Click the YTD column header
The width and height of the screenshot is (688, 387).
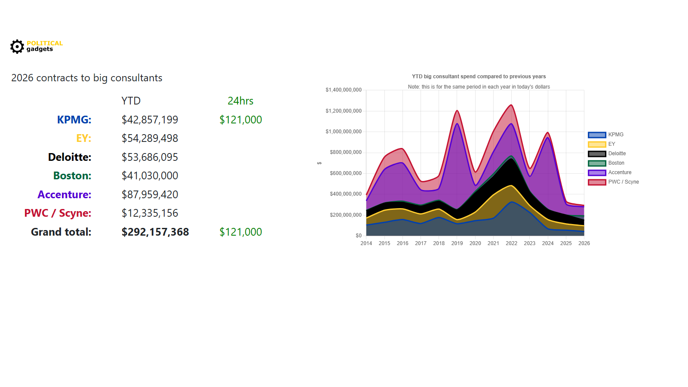click(x=131, y=101)
